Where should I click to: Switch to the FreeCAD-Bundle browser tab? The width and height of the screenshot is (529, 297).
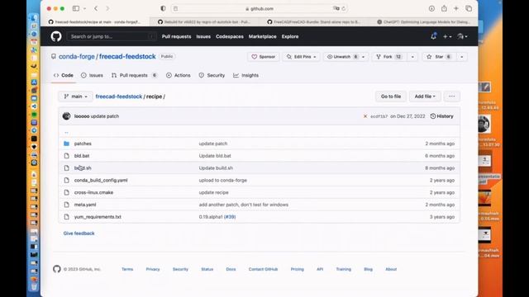(314, 22)
